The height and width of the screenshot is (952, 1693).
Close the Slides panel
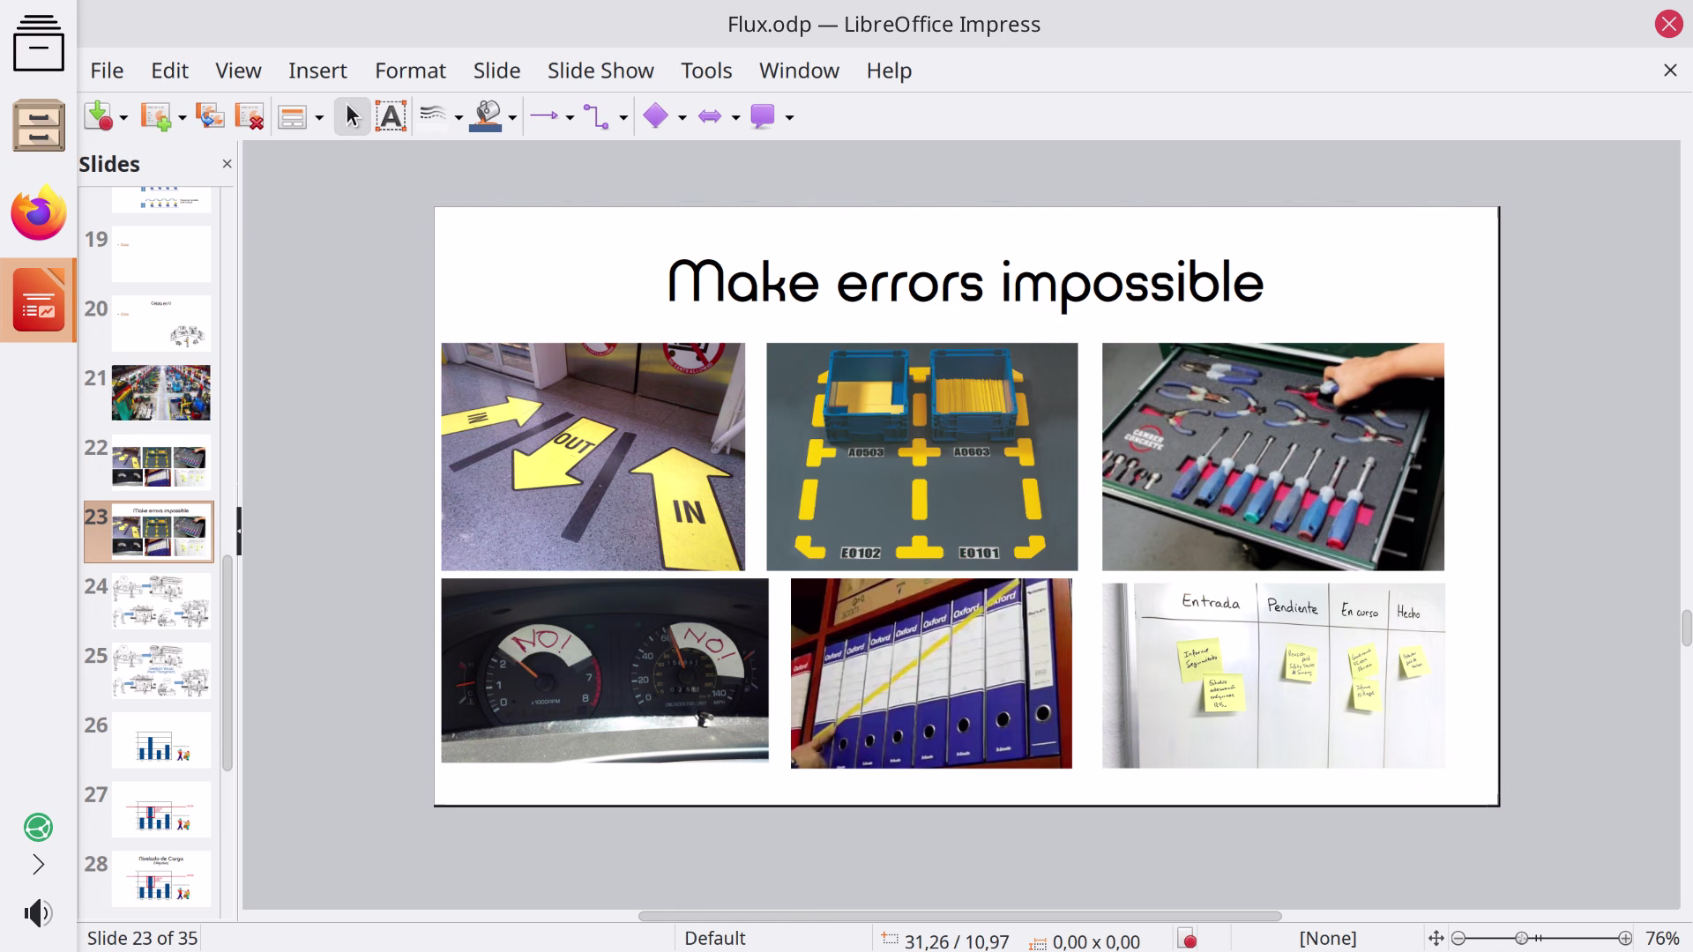[227, 164]
